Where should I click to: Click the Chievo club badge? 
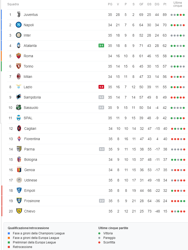click(19, 211)
